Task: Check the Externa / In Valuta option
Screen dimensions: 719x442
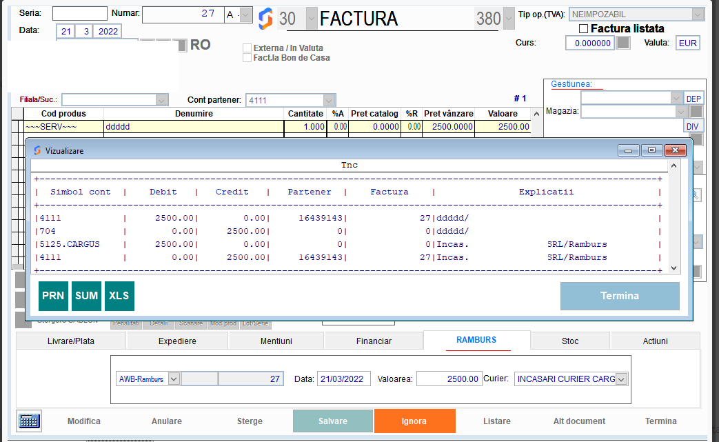Action: pyautogui.click(x=247, y=48)
